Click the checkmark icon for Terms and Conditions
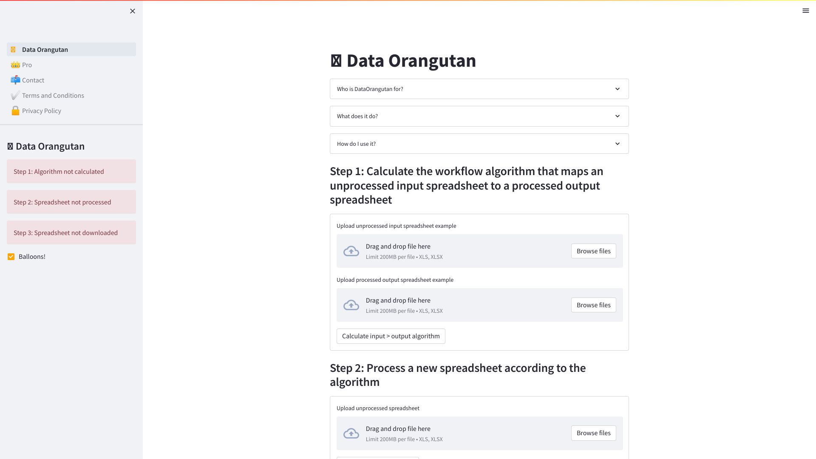This screenshot has width=816, height=459. (15, 95)
